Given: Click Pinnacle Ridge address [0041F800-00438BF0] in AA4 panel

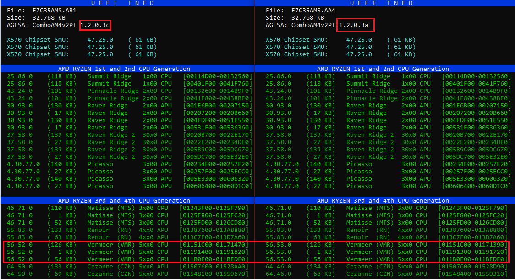Looking at the screenshot, I should coord(476,98).
